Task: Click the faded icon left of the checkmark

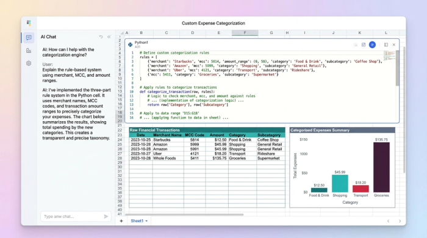Action: pyautogui.click(x=356, y=45)
